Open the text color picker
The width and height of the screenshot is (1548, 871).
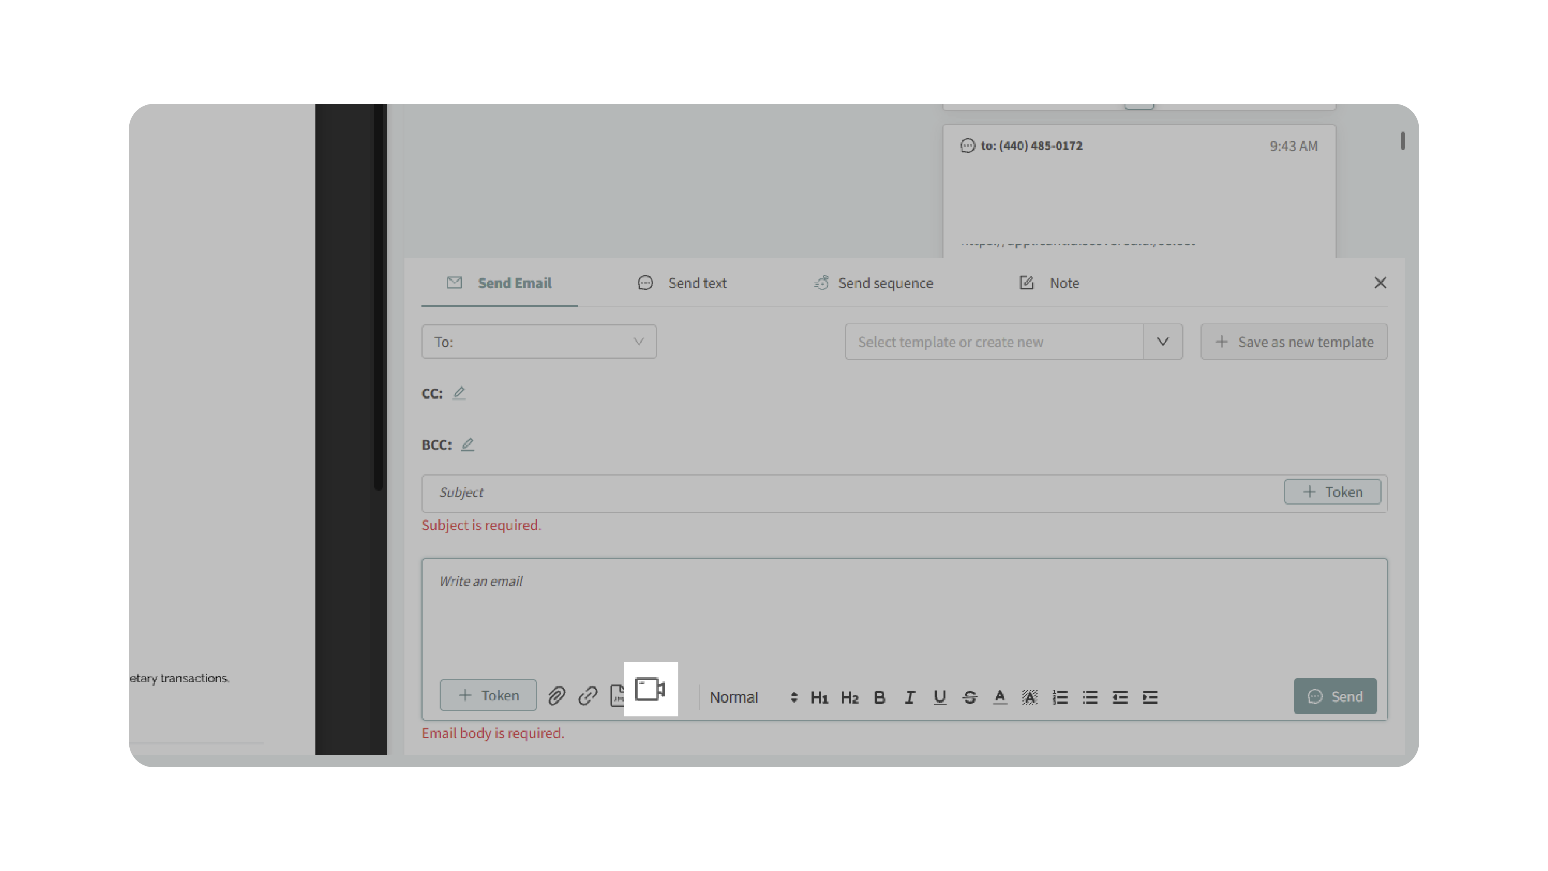1000,697
